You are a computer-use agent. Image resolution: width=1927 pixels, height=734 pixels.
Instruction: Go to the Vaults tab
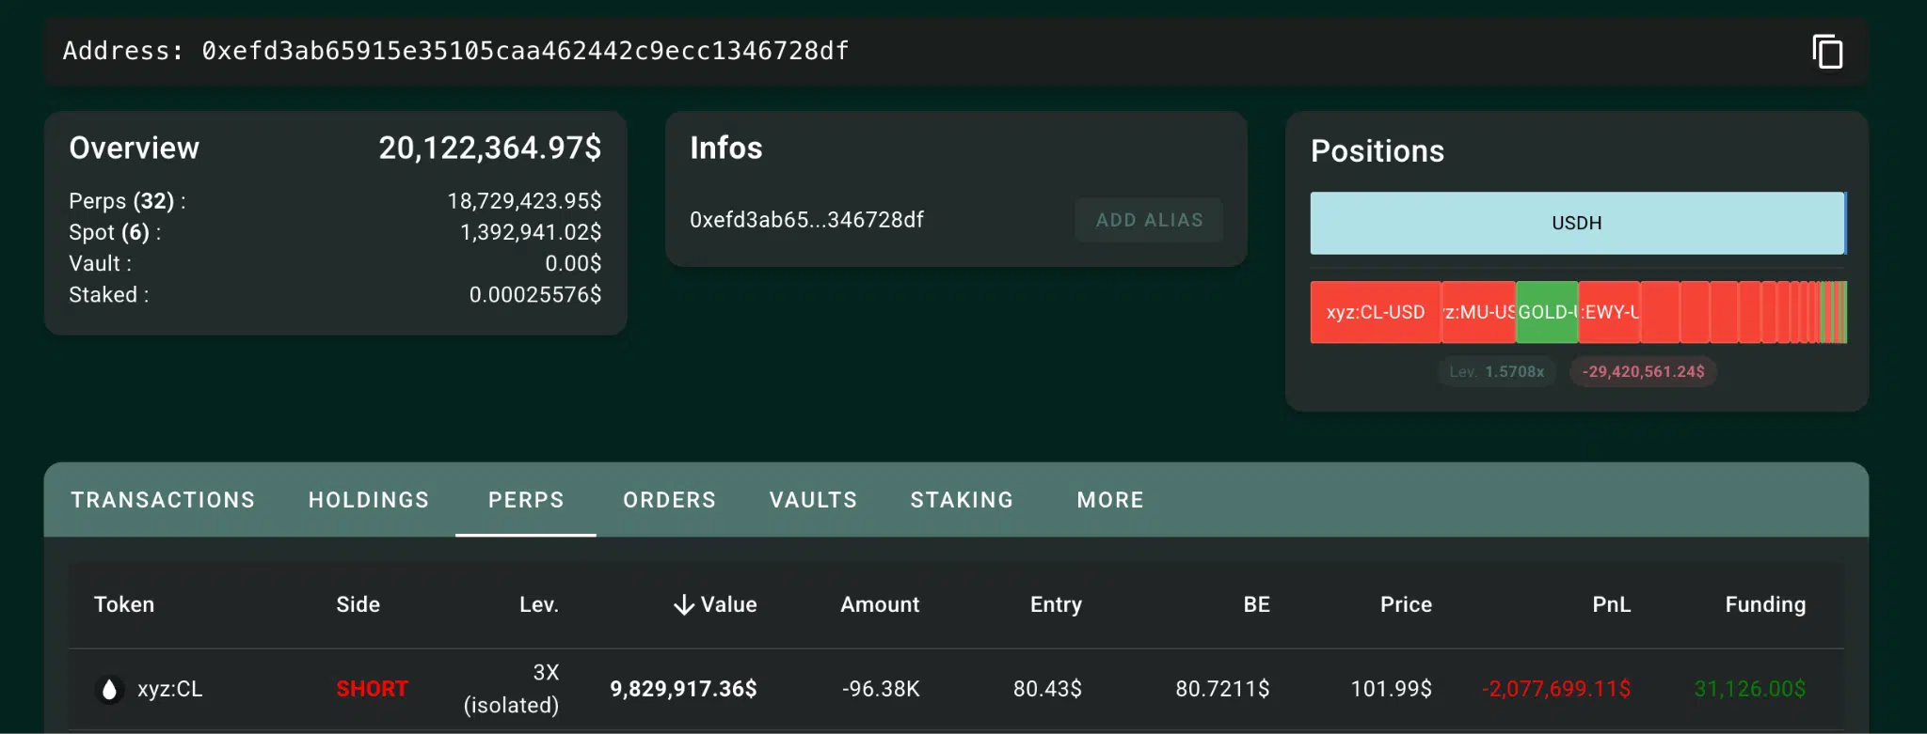[x=813, y=500]
